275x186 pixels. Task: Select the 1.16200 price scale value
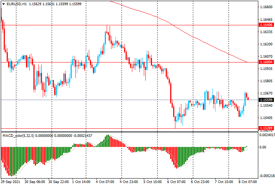(x=266, y=44)
